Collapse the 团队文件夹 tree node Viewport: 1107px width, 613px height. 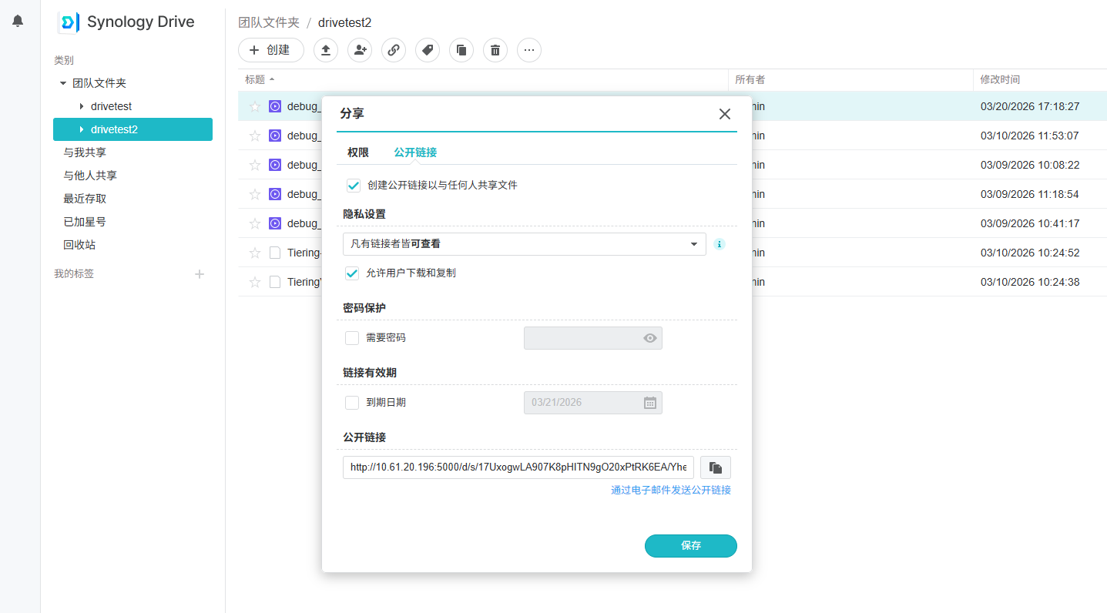(63, 83)
